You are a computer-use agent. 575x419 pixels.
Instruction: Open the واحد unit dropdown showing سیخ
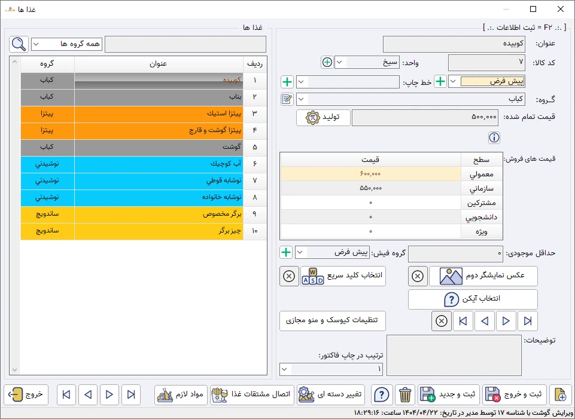(340, 63)
